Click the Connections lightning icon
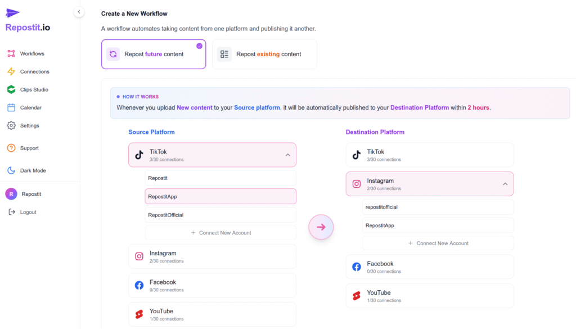 [x=11, y=71]
